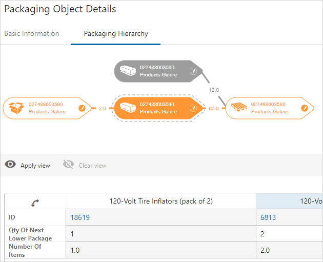Click the Apply view label
323x262 pixels.
(35, 166)
